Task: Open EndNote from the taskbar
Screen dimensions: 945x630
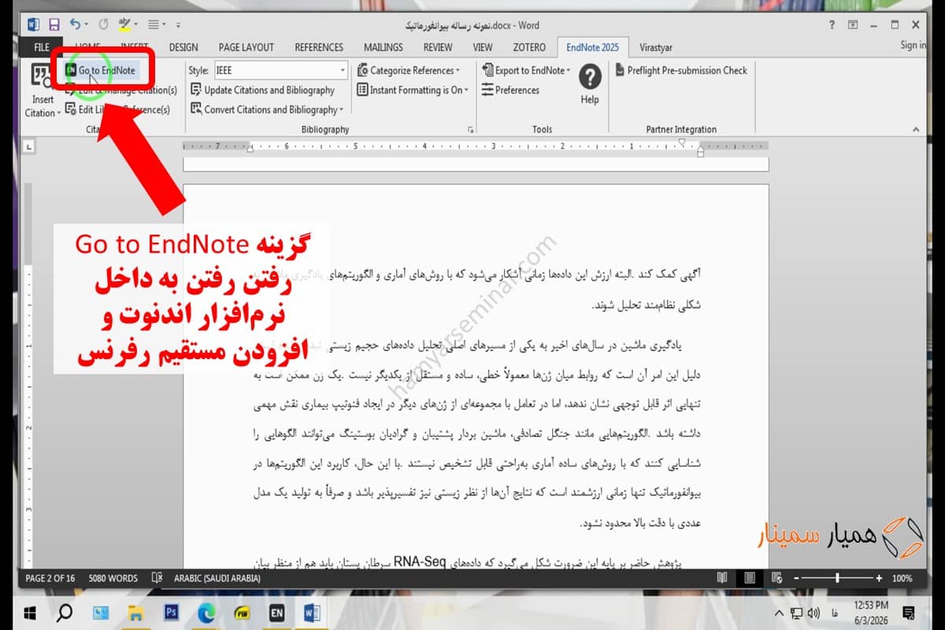Action: tap(277, 612)
